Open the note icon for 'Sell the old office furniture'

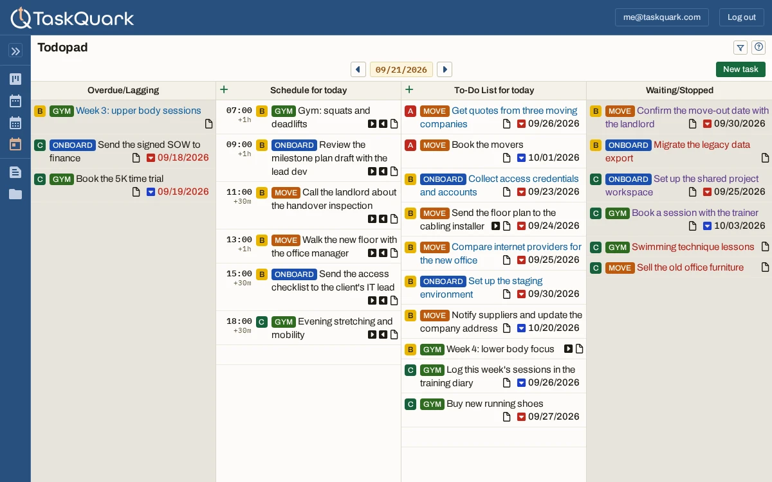click(x=765, y=267)
